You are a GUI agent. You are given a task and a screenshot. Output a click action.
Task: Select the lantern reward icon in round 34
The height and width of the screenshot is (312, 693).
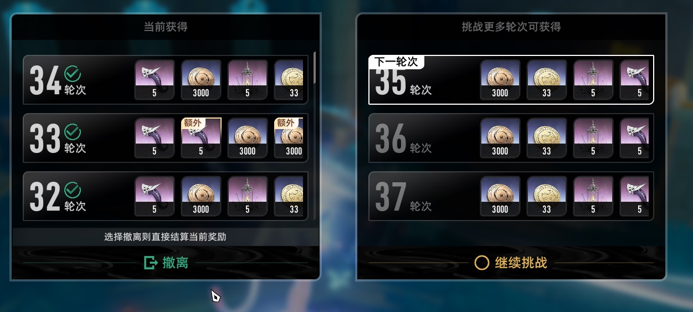coord(248,80)
